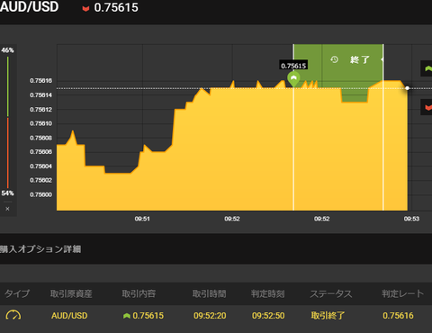Viewport: 432px width, 333px height.
Task: Click the AUD/USD cell in options table
Action: (69, 316)
